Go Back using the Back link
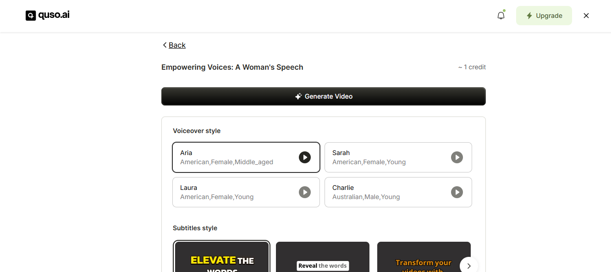Screen dimensions: 611x272 (177, 45)
